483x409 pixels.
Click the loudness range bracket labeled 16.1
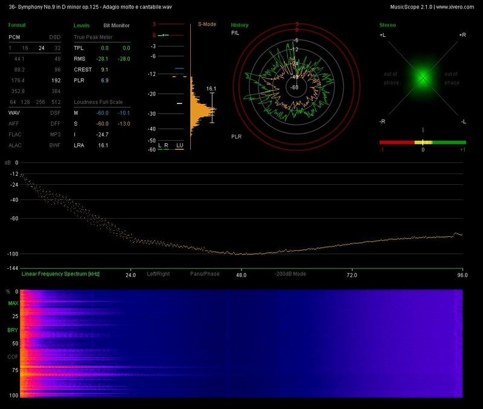click(212, 108)
